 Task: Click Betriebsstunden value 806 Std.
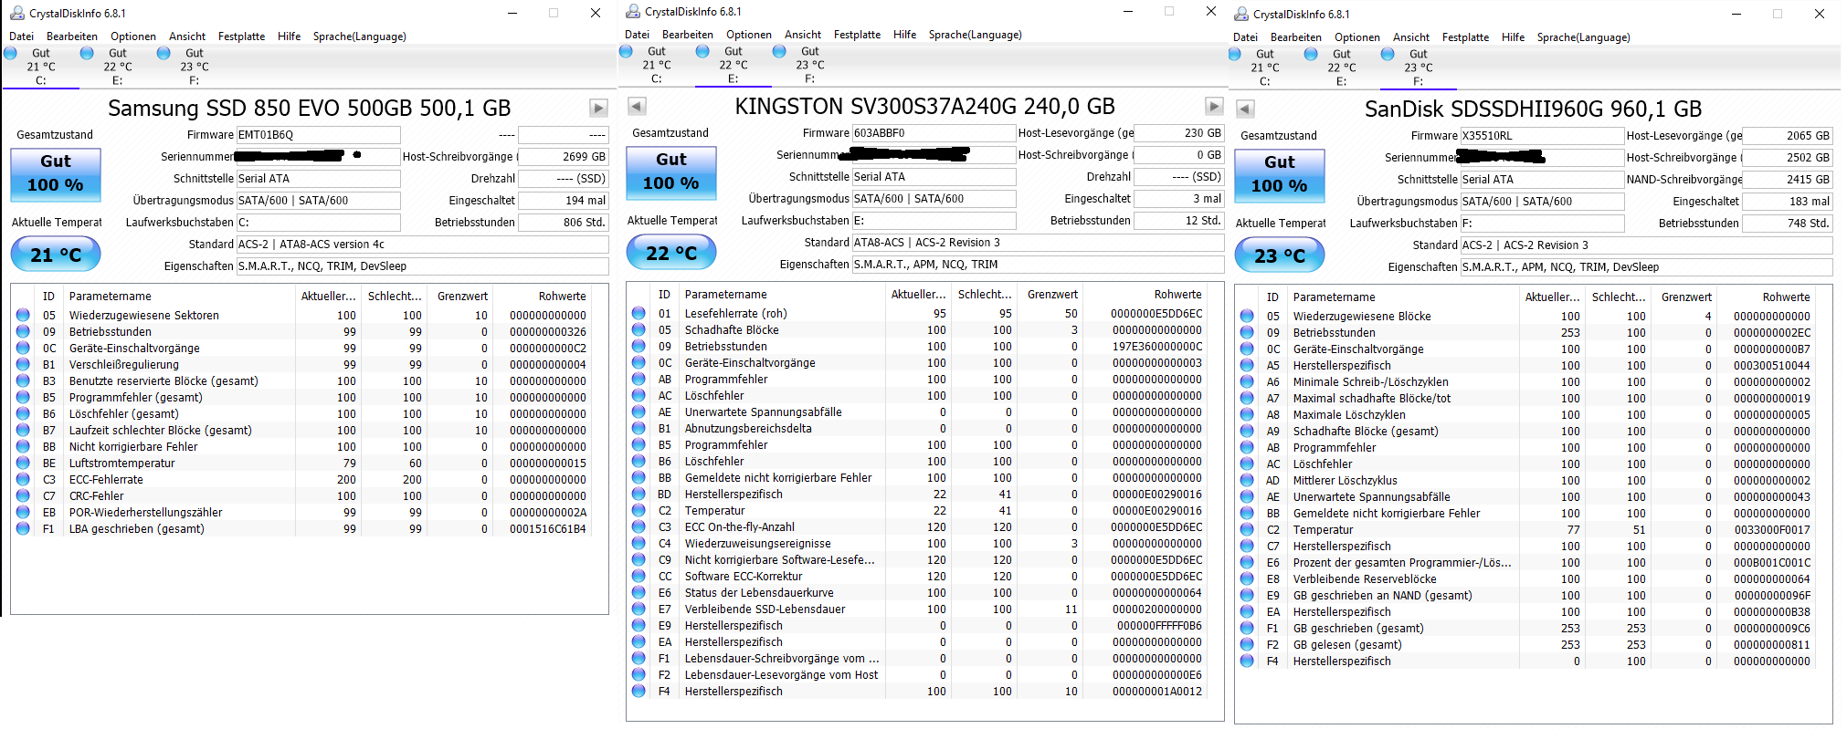pyautogui.click(x=564, y=223)
